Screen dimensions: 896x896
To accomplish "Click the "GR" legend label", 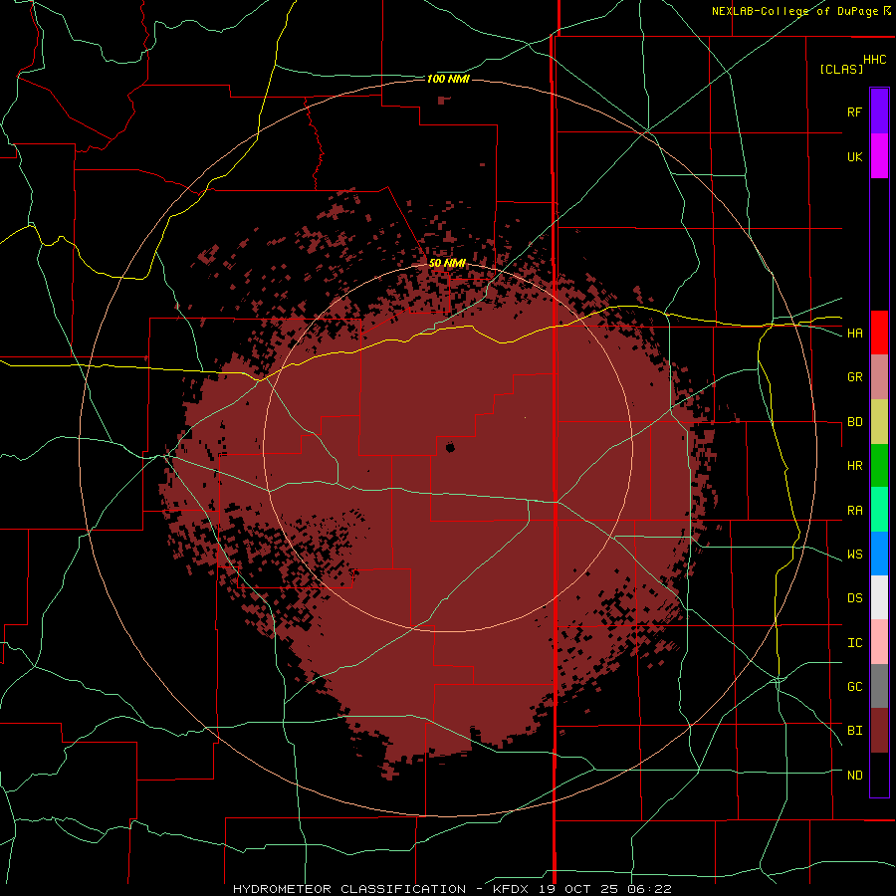I will (x=854, y=377).
